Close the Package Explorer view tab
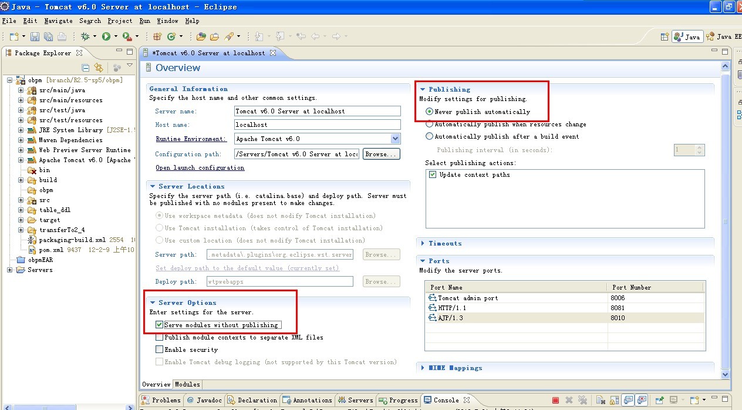Image resolution: width=742 pixels, height=410 pixels. 79,53
